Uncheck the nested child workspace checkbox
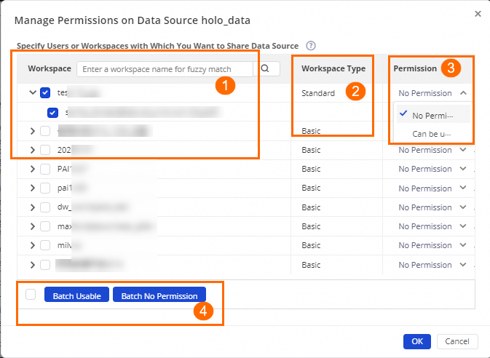Image resolution: width=490 pixels, height=358 pixels. (52, 113)
